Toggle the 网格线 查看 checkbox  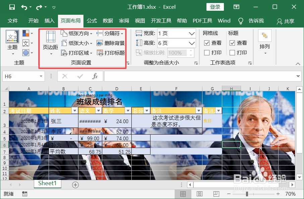207,43
